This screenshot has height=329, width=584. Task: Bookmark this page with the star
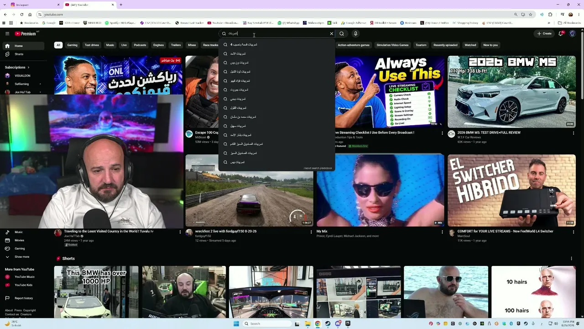pyautogui.click(x=531, y=15)
